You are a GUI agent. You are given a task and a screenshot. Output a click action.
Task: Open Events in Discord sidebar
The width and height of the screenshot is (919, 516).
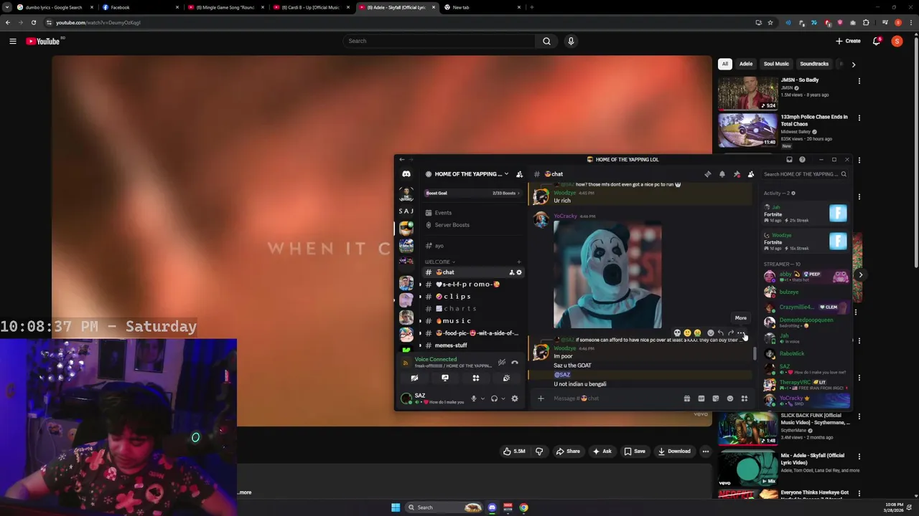[473, 213]
